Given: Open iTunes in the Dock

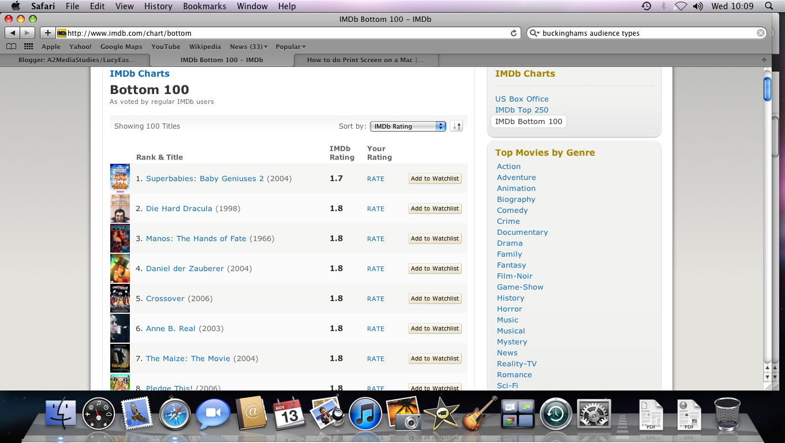Looking at the screenshot, I should (x=365, y=413).
